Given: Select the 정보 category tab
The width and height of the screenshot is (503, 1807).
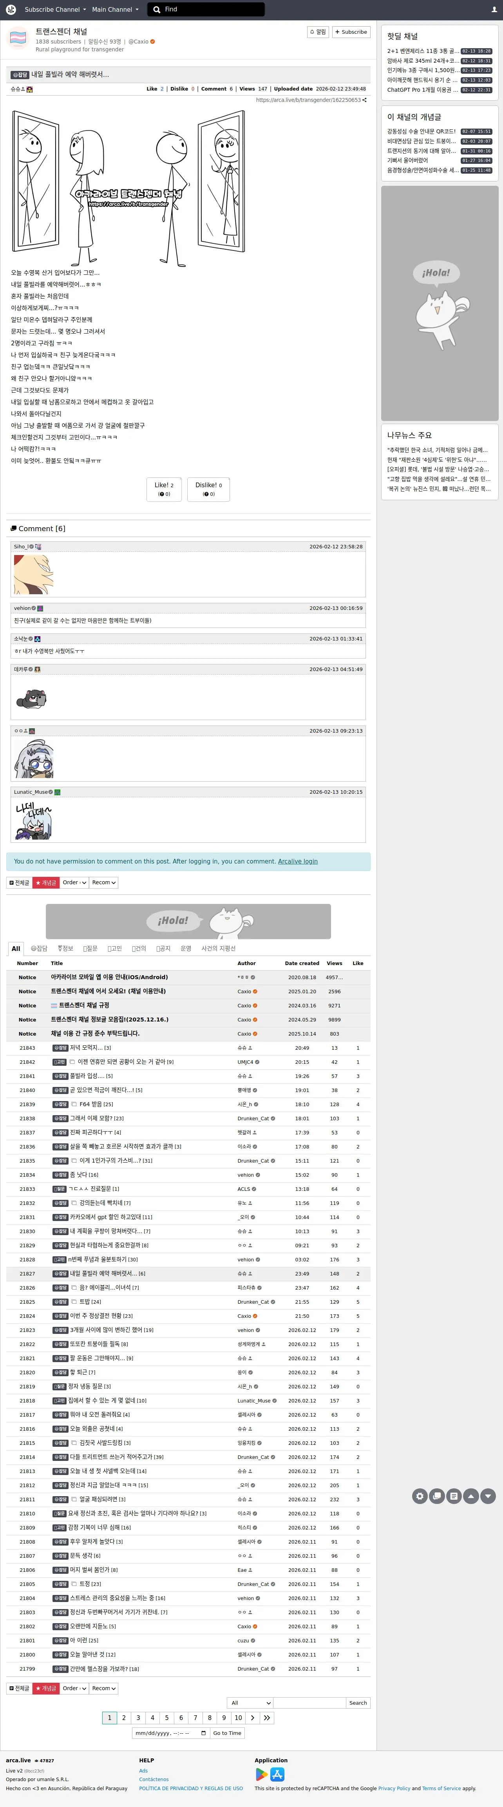Looking at the screenshot, I should 65,949.
